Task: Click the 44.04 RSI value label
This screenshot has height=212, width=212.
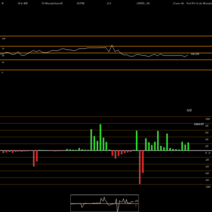Action: click(x=195, y=54)
